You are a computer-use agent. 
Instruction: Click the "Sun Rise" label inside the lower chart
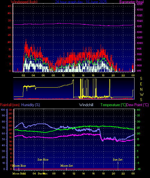pyautogui.click(x=43, y=160)
